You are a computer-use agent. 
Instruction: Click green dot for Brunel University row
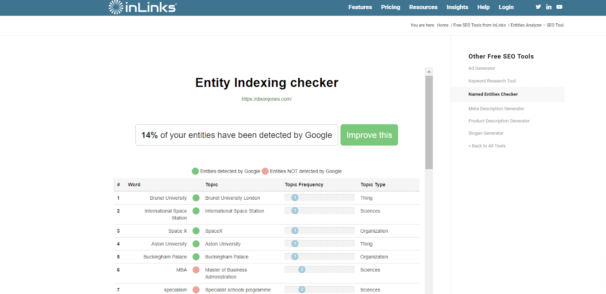point(196,198)
